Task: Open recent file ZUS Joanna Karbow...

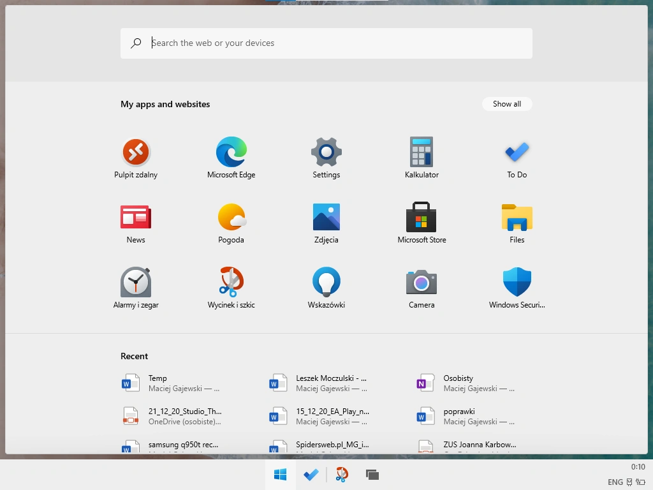Action: pyautogui.click(x=467, y=446)
